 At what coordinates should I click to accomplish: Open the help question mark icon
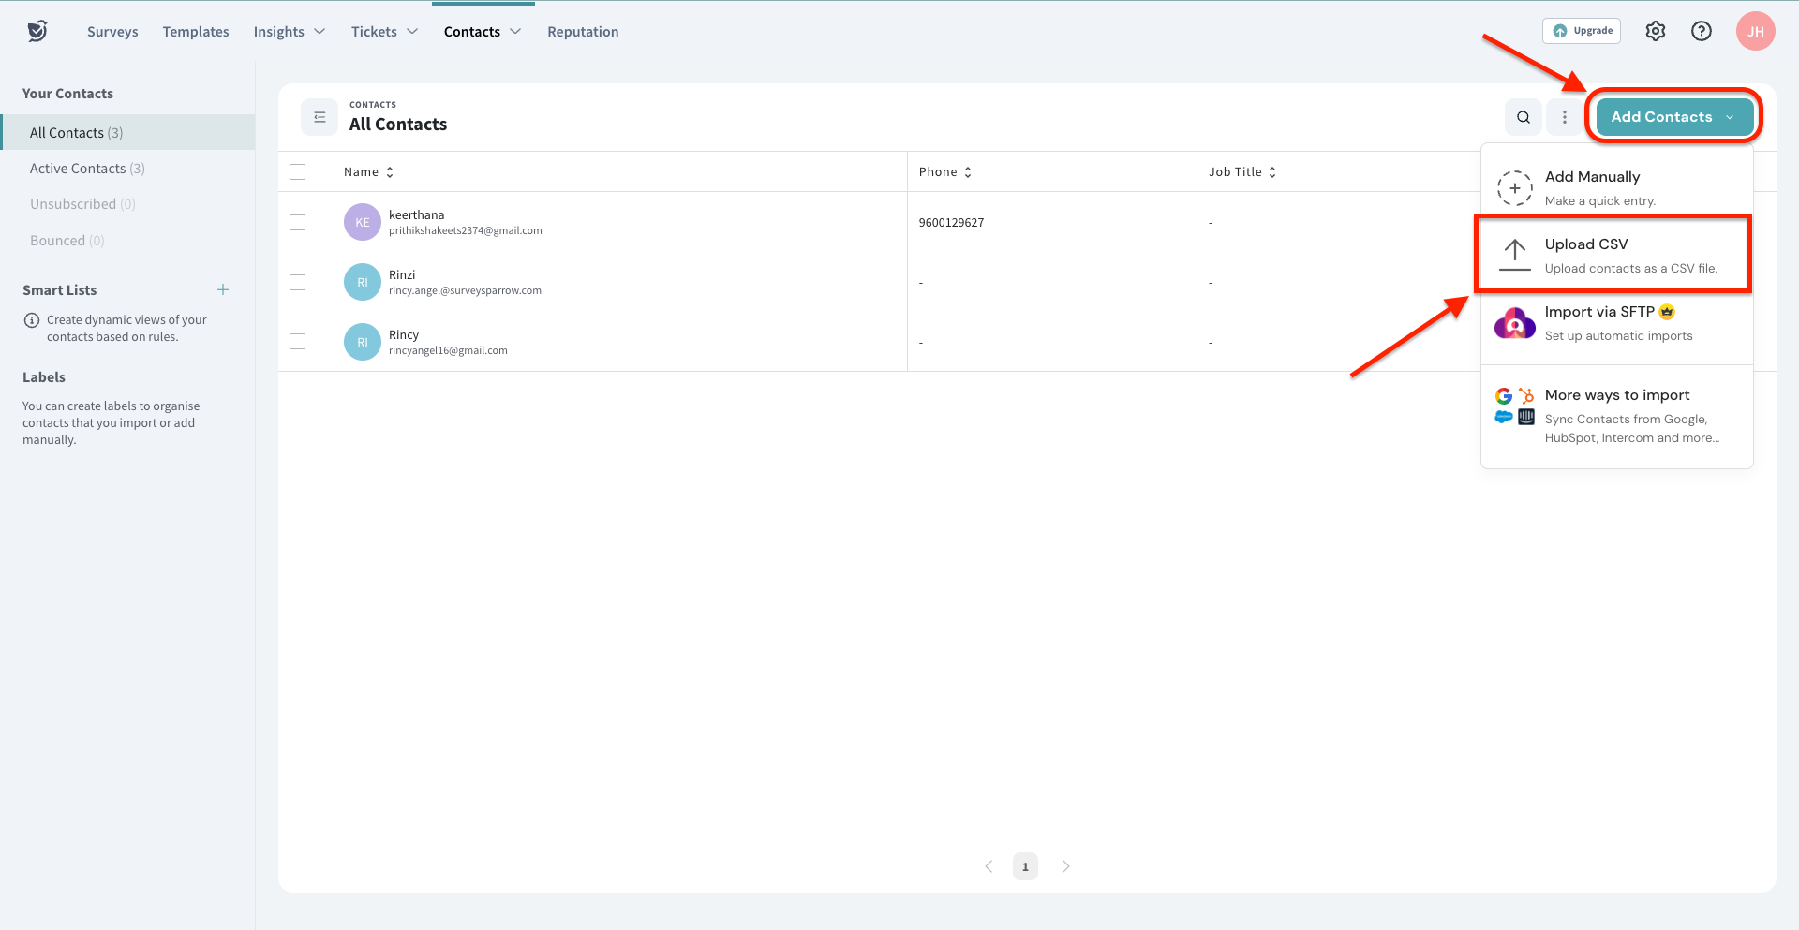(1701, 31)
